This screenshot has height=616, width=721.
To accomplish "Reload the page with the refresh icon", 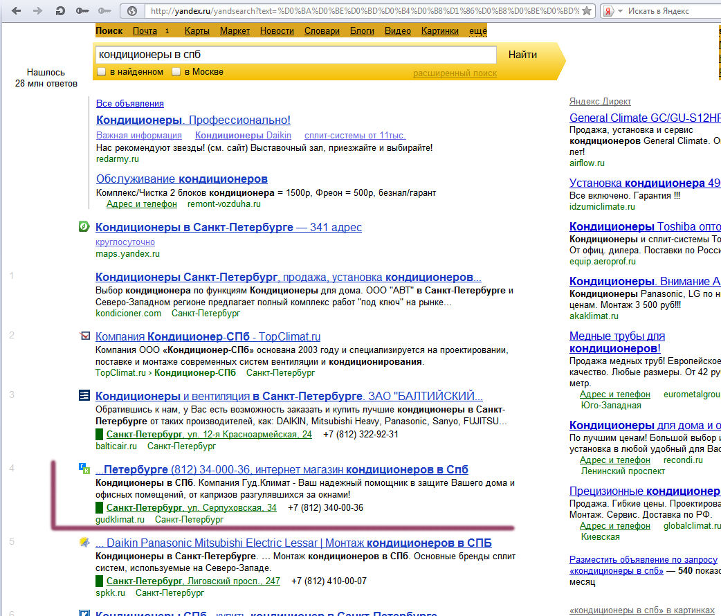I will pyautogui.click(x=60, y=10).
